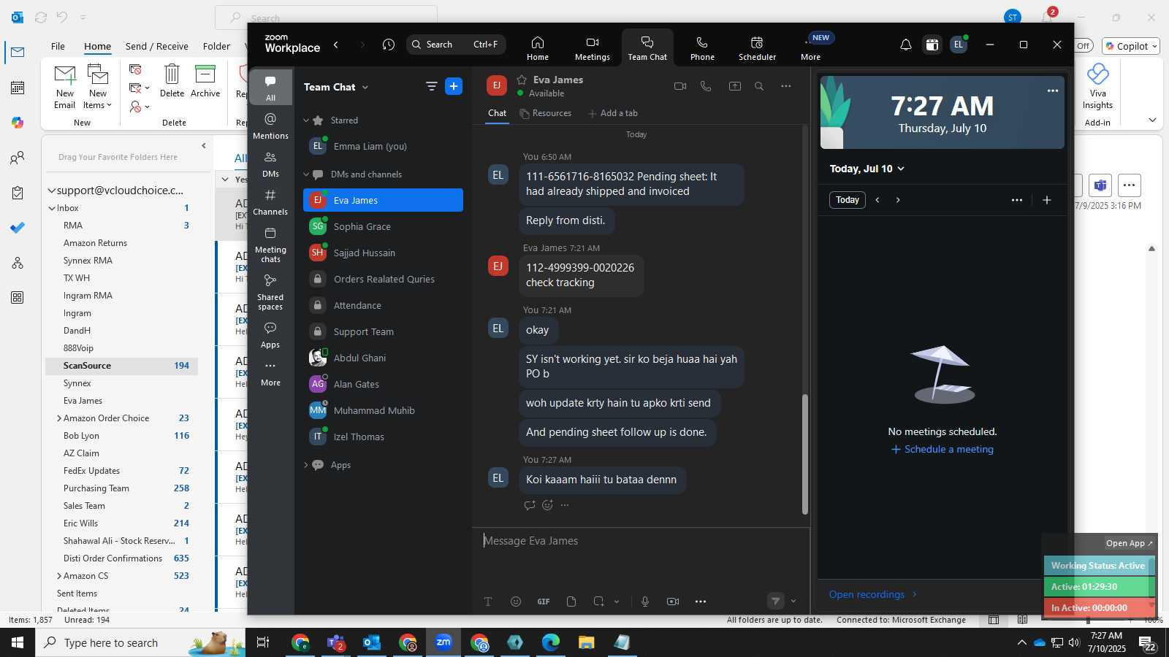1169x657 pixels.
Task: Open Copilot dropdown in Outlook
Action: pos(1132,46)
